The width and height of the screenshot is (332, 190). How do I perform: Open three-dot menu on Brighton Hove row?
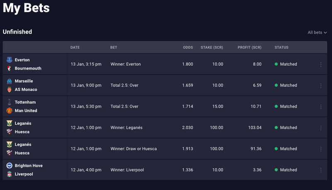click(321, 170)
